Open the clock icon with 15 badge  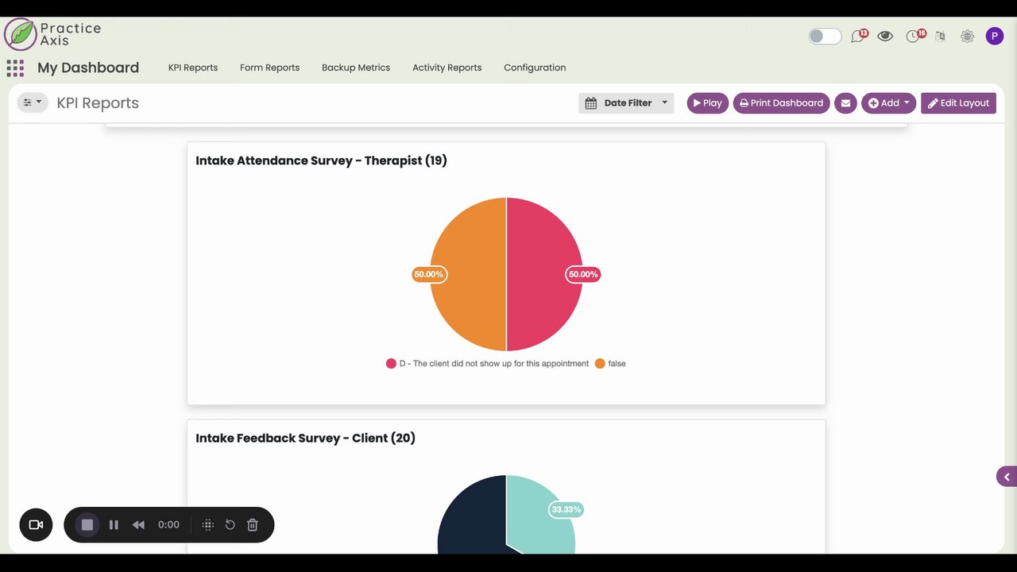point(915,36)
